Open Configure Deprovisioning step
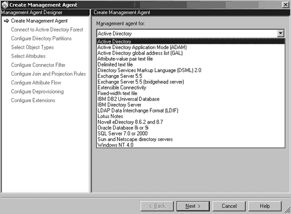 pyautogui.click(x=38, y=91)
